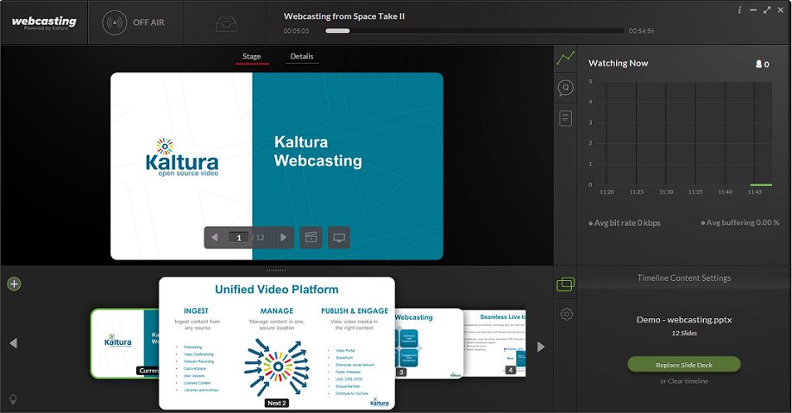This screenshot has height=413, width=792.
Task: Click the 12 Slides label
Action: [x=684, y=333]
